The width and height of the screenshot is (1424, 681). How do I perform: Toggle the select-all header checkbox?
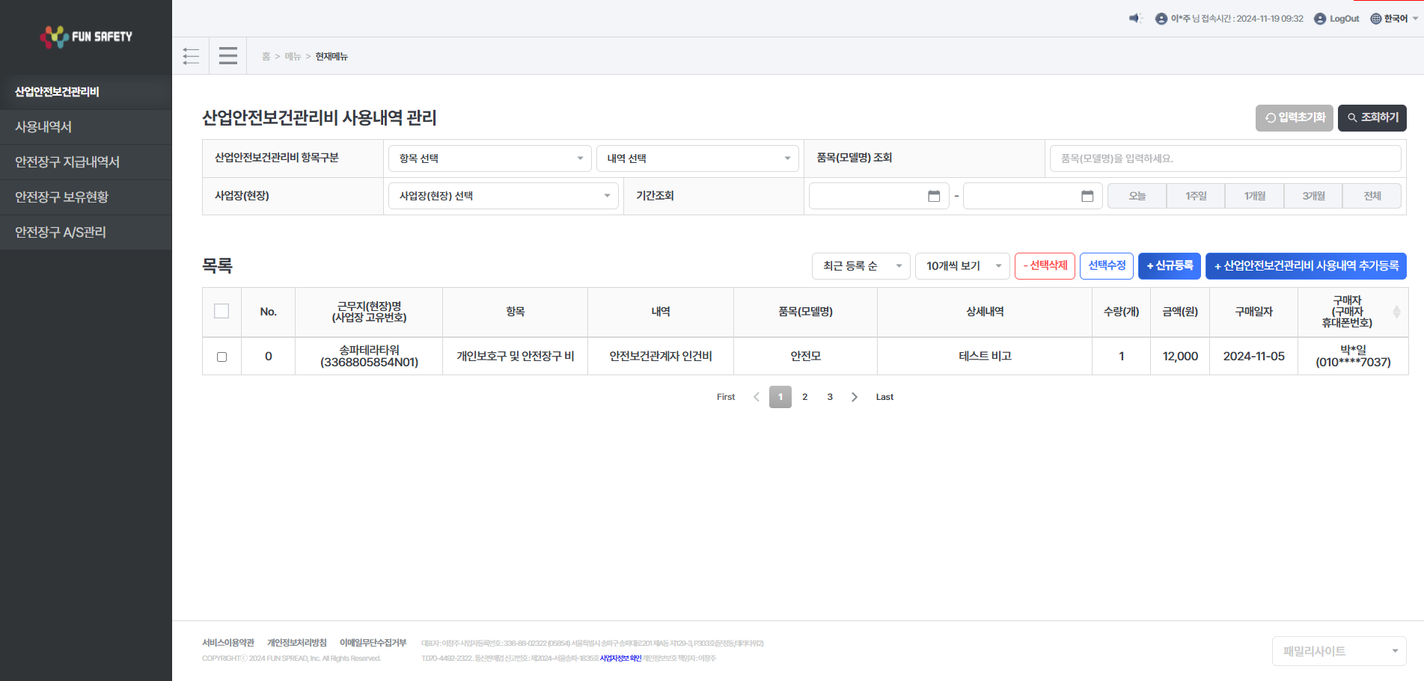pos(221,311)
